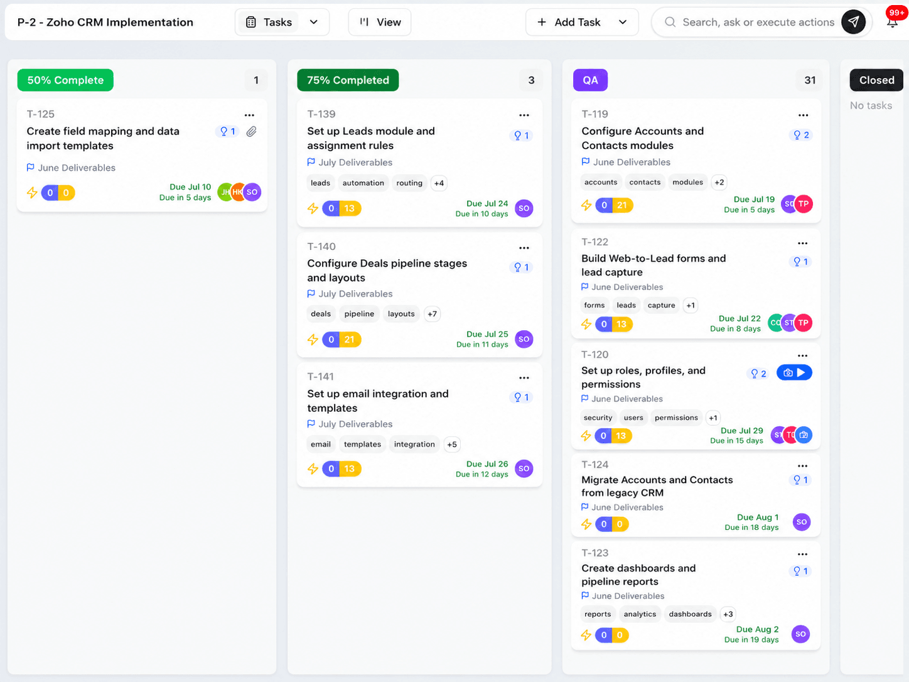Click subtask count badge on T-139
909x682 pixels.
(x=521, y=135)
